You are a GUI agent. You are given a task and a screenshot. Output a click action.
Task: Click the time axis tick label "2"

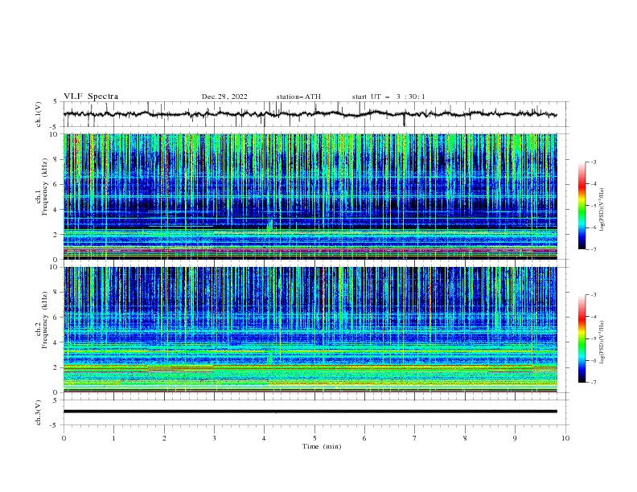point(164,438)
